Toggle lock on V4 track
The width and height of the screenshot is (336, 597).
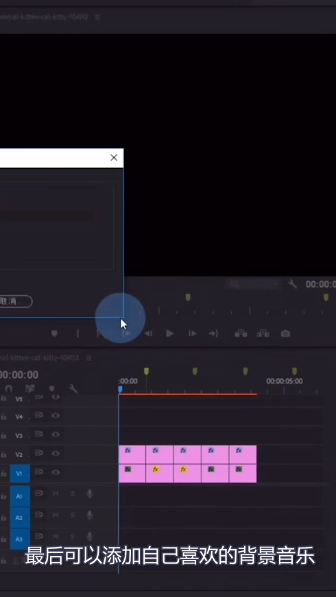[3, 417]
